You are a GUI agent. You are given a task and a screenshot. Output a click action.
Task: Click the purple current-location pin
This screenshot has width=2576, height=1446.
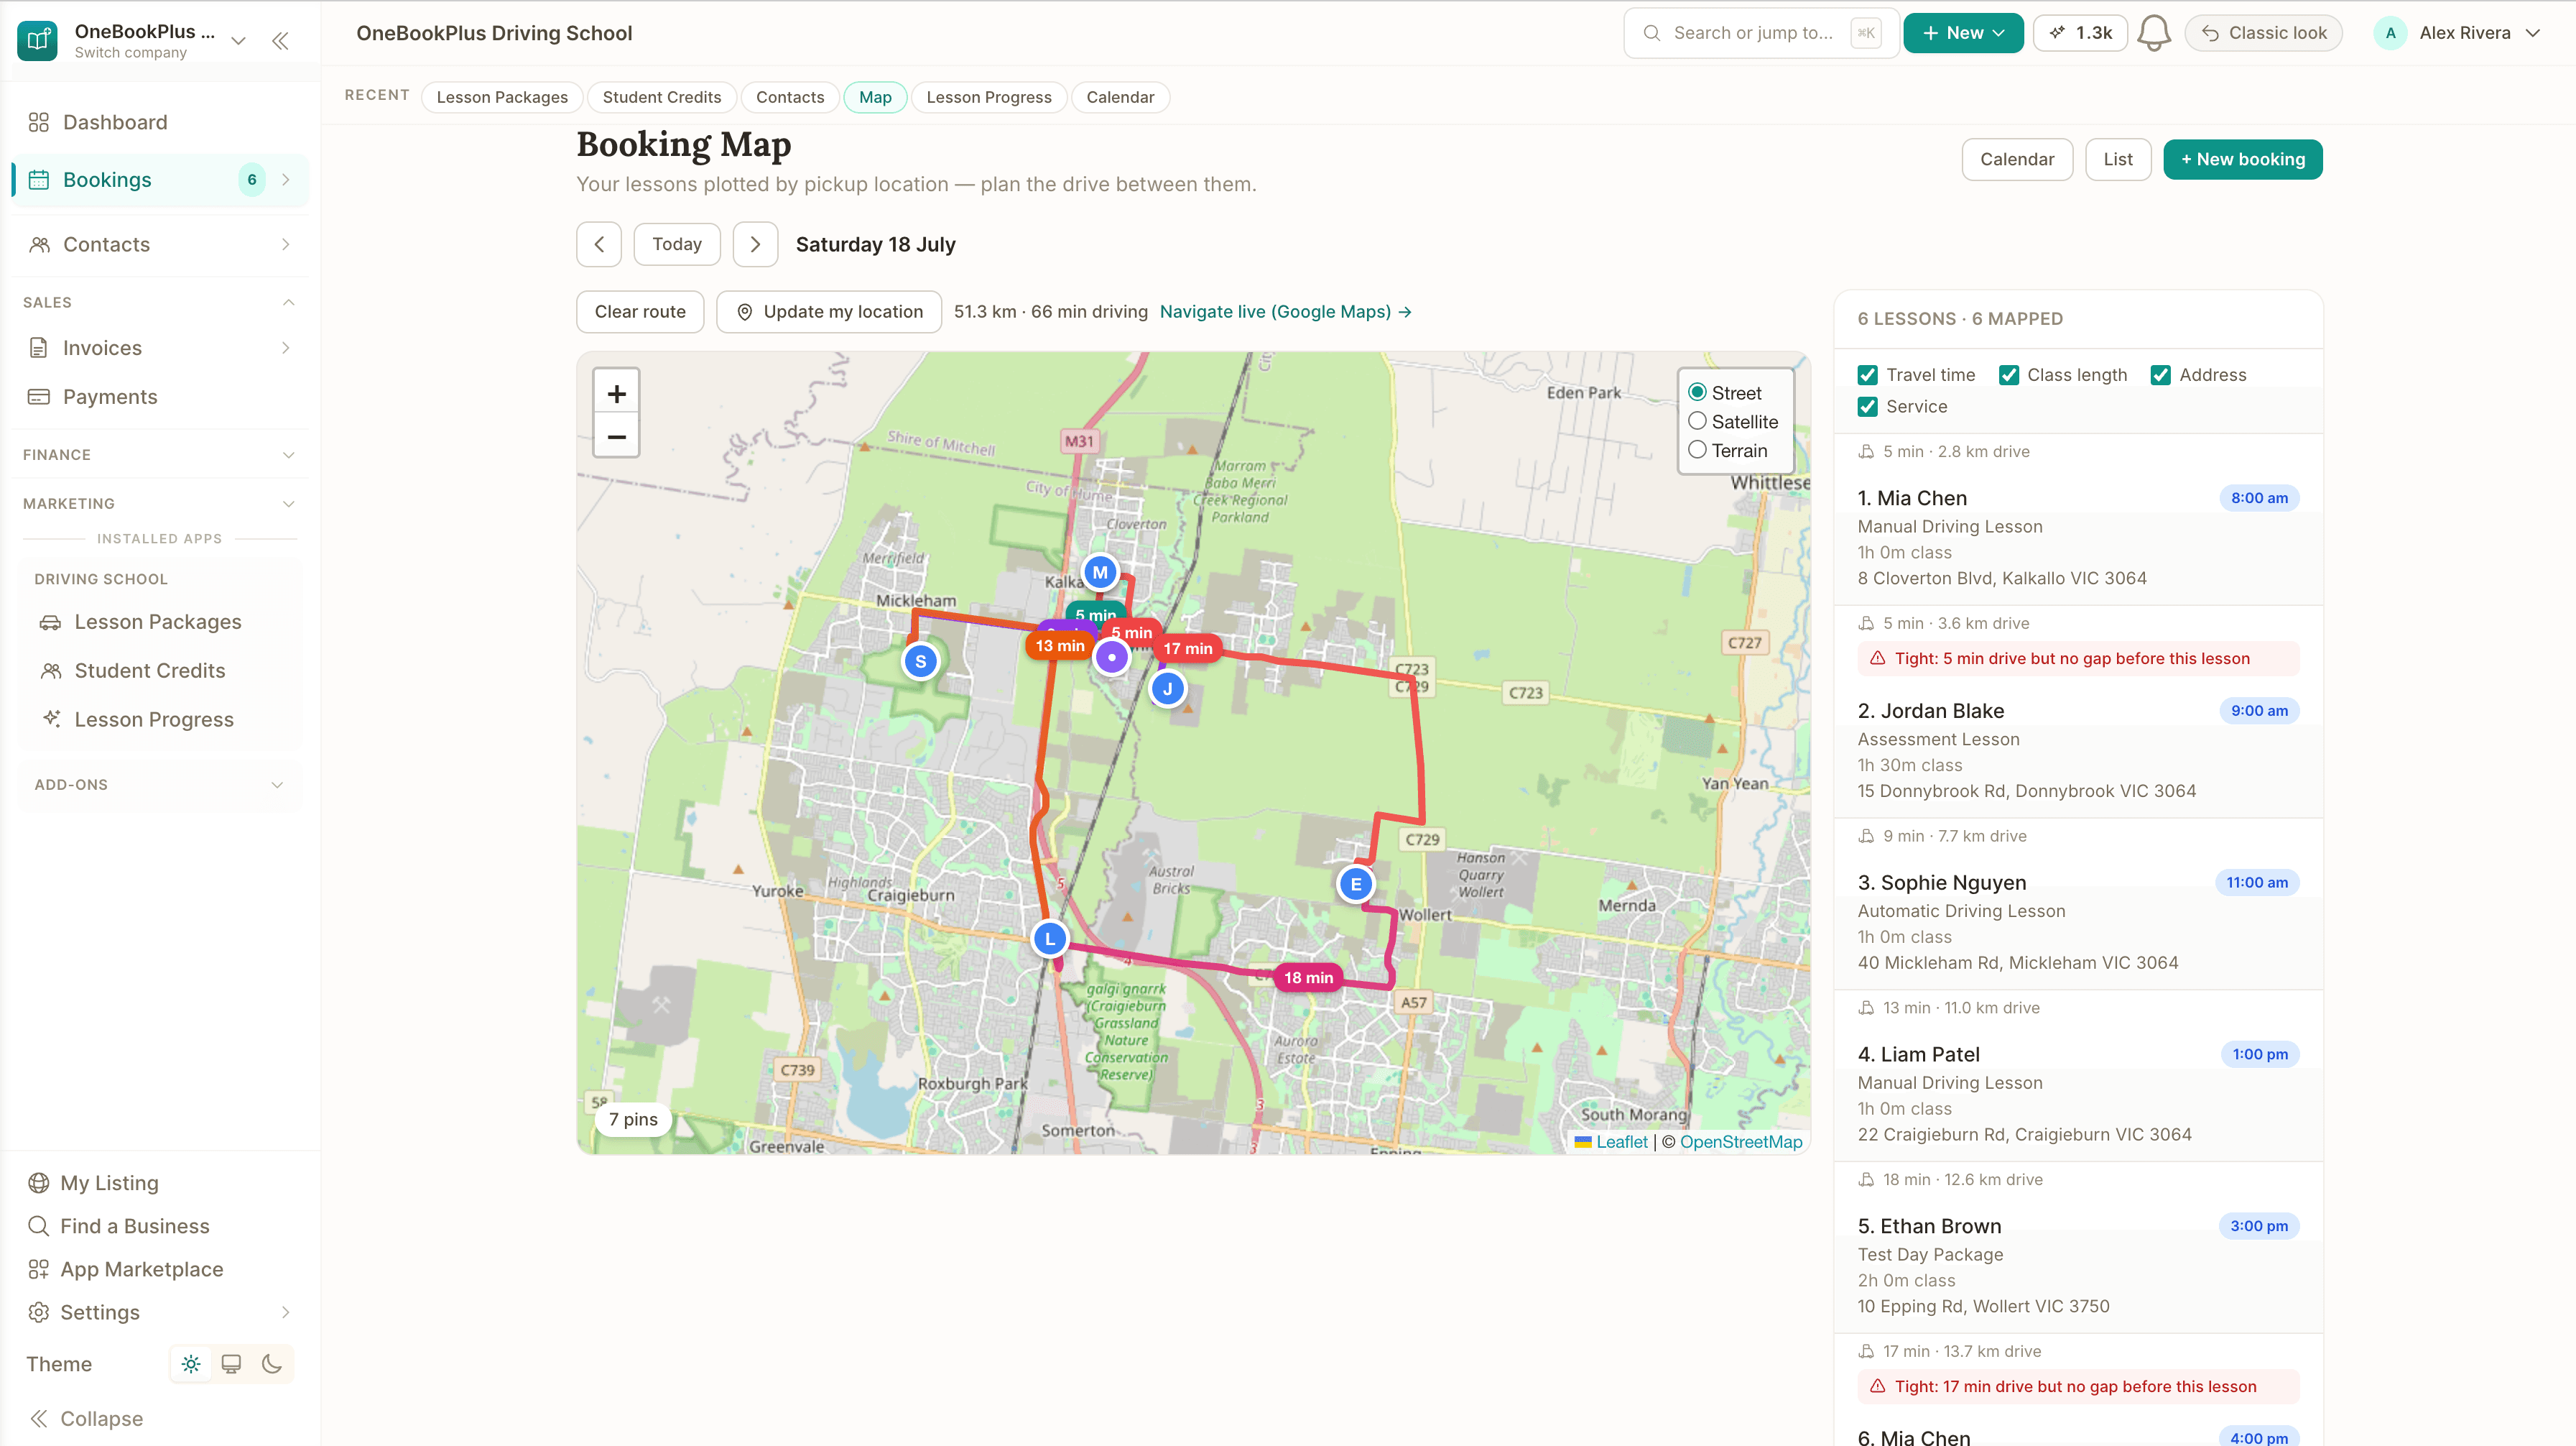pyautogui.click(x=1111, y=658)
